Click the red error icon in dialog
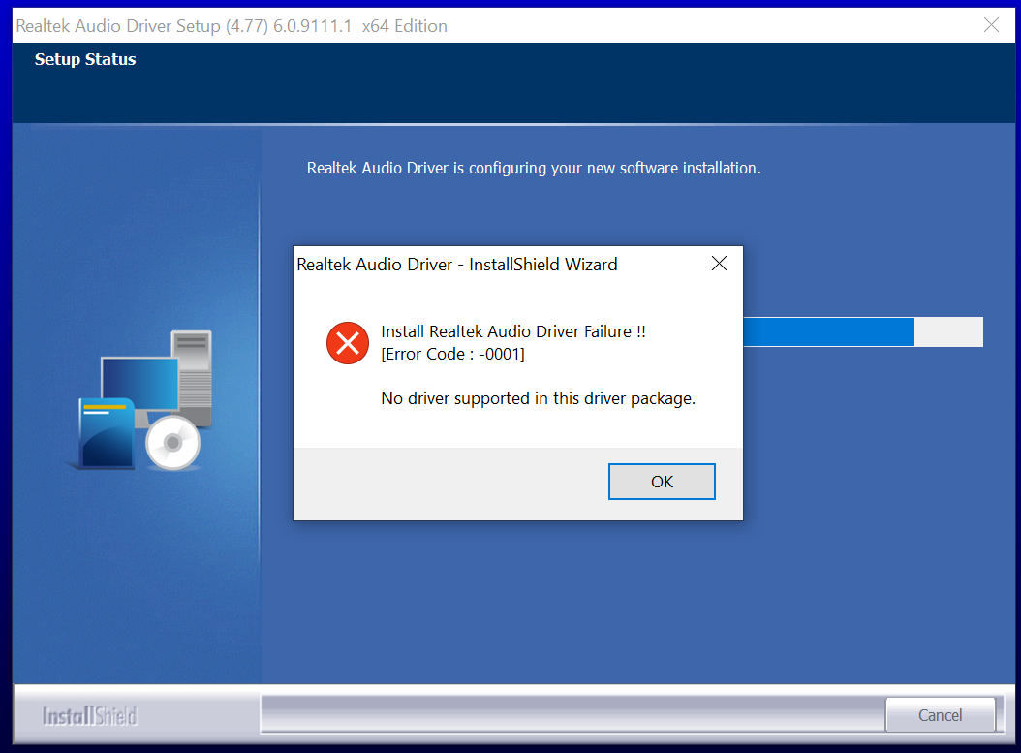Viewport: 1021px width, 753px height. [x=348, y=343]
